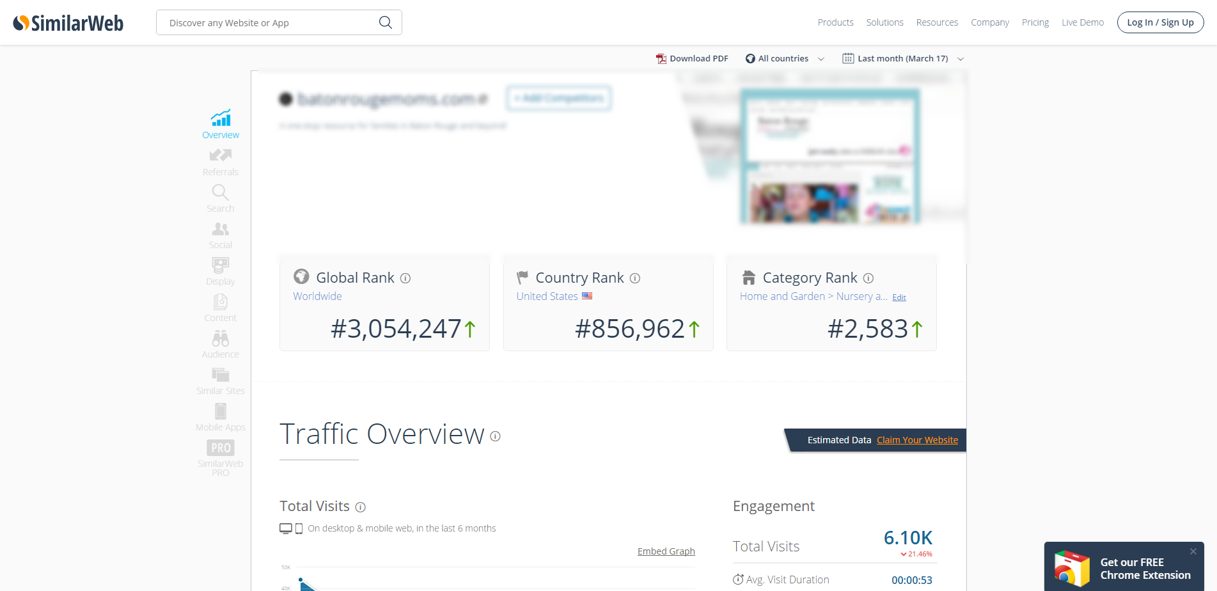Click the Total Visits info icon

click(361, 507)
